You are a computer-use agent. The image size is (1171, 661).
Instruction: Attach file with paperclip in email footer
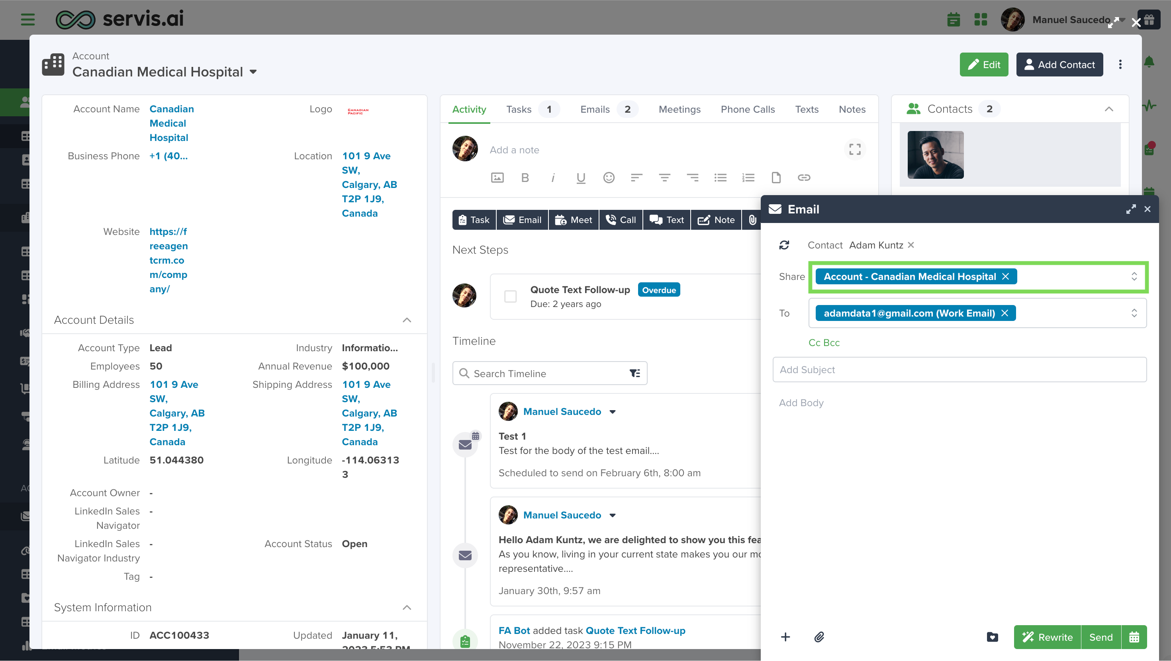point(819,637)
